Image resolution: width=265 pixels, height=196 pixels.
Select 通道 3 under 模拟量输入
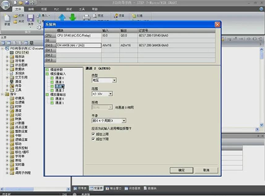pos(59,91)
